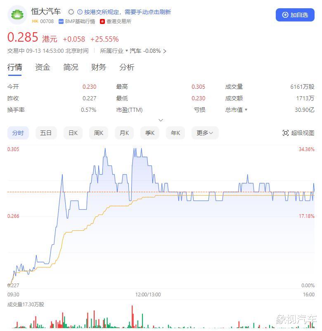Screen dimensions: 322x331
Task: Click the 00708 stock code
Action: [x=47, y=21]
